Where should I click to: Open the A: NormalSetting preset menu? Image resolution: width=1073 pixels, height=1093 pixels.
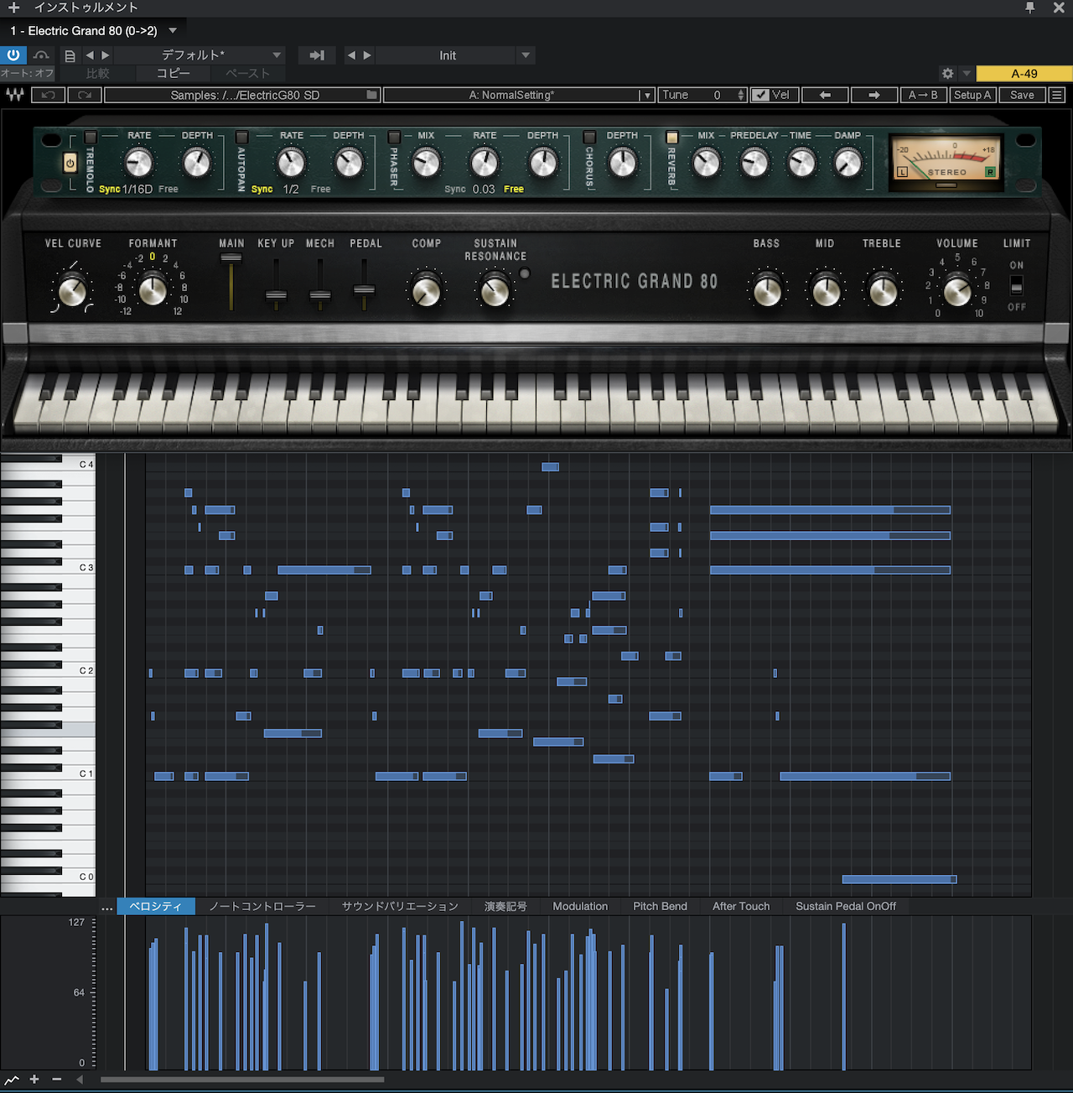519,95
